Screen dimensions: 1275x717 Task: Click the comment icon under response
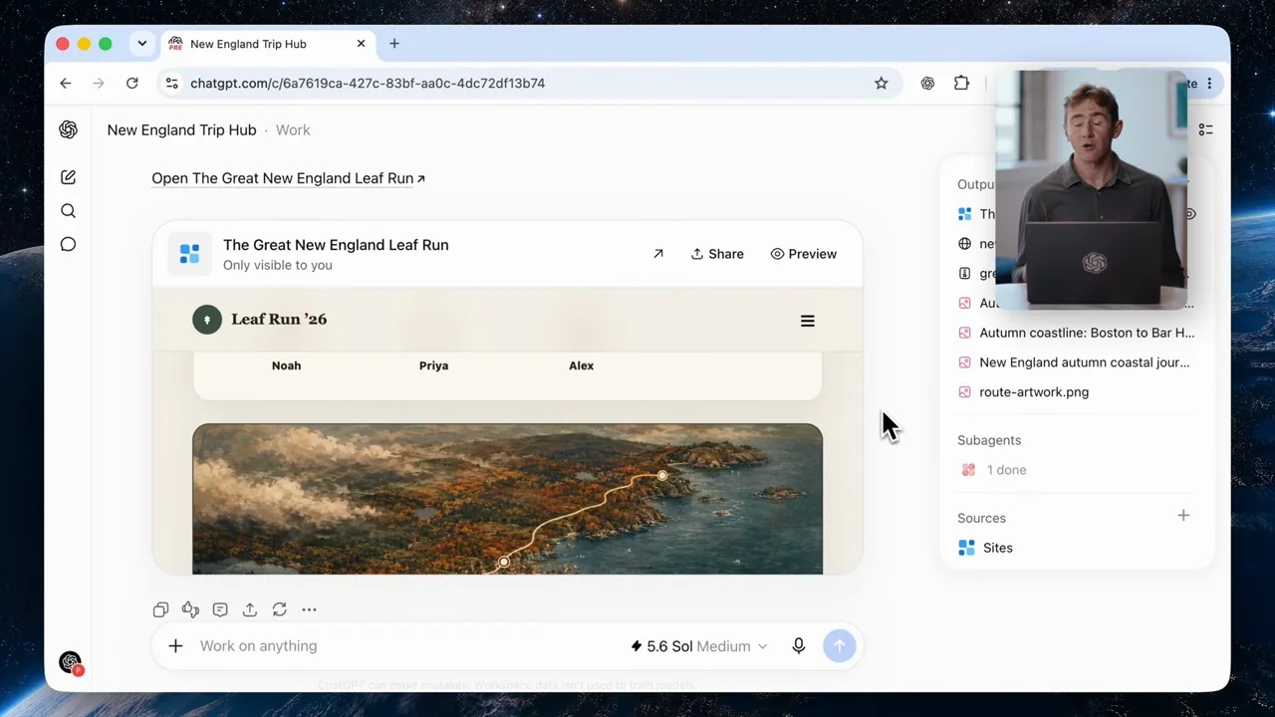220,609
